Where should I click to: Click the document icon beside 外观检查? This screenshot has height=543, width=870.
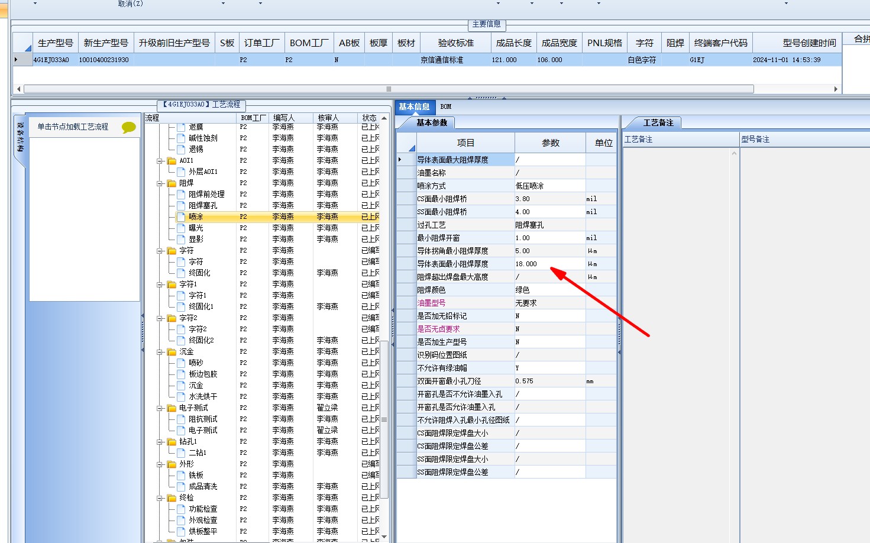click(181, 520)
